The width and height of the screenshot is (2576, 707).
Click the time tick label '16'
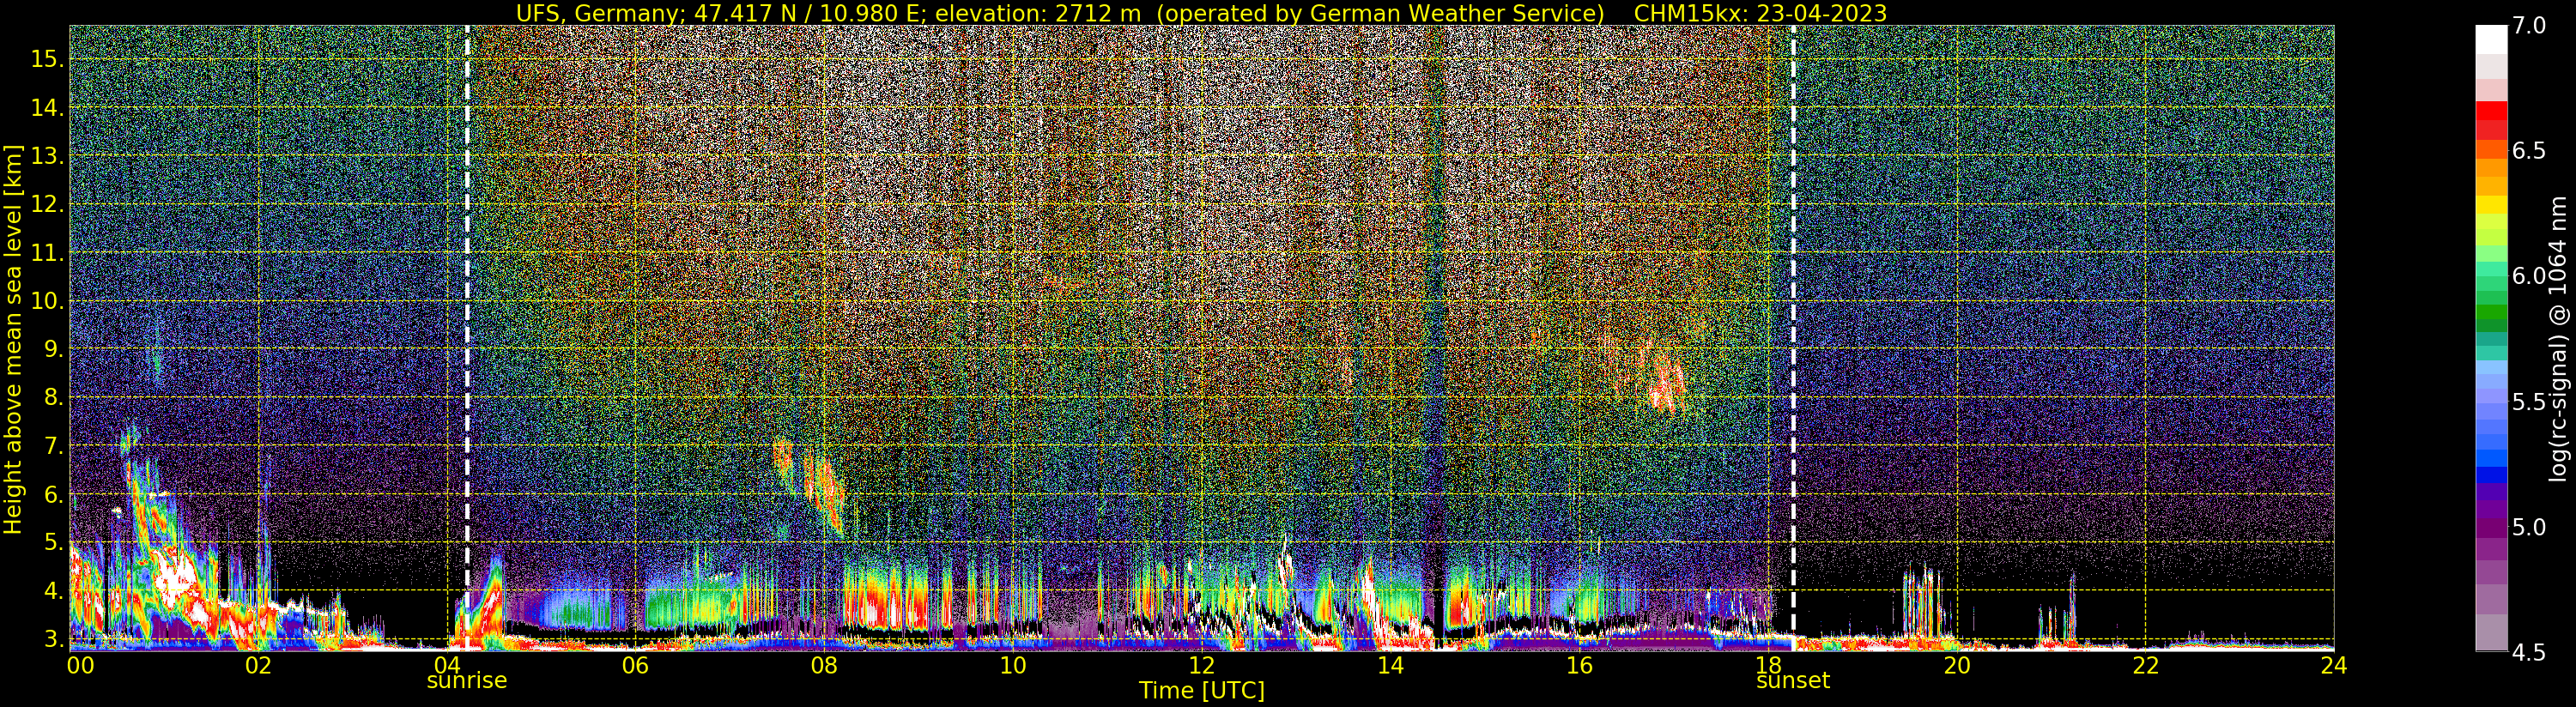click(x=1579, y=665)
